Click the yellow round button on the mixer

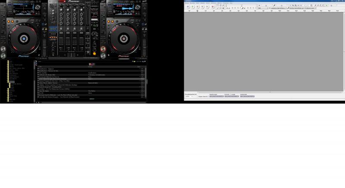pyautogui.click(x=94, y=53)
